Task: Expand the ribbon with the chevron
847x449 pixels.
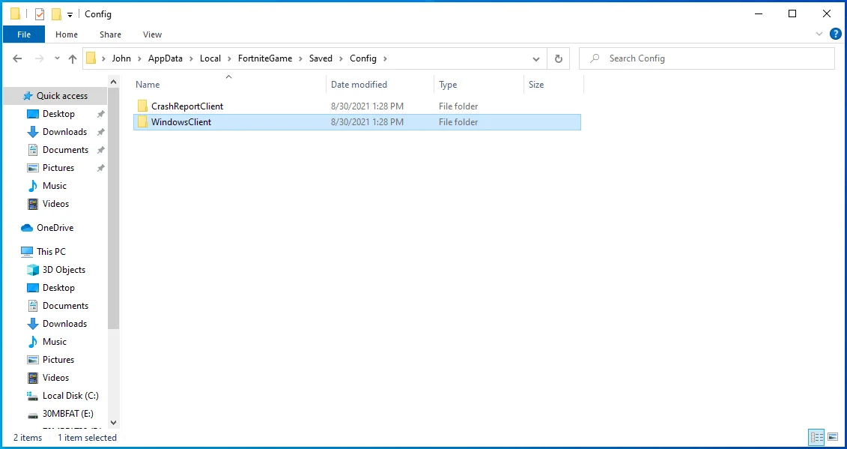Action: click(819, 34)
